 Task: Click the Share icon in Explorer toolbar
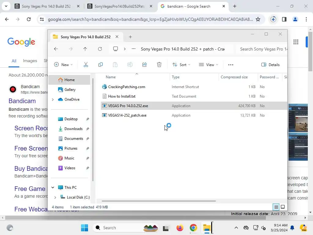point(145,65)
